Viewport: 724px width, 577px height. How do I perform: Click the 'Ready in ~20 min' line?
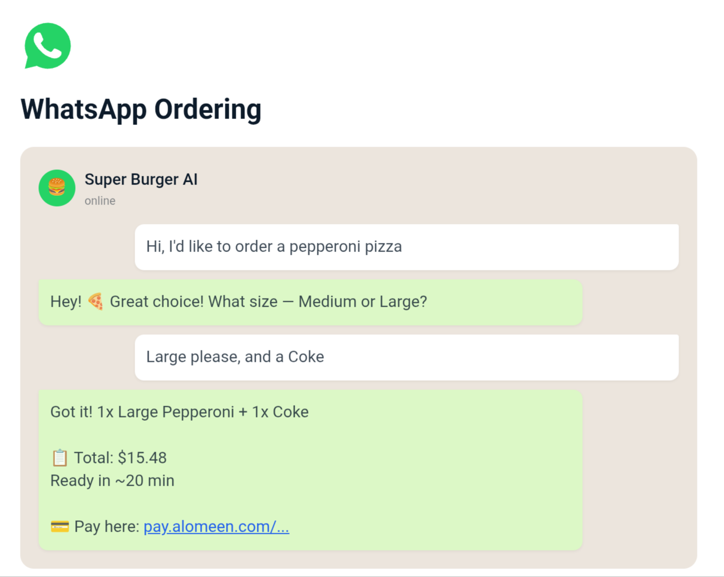tap(112, 481)
